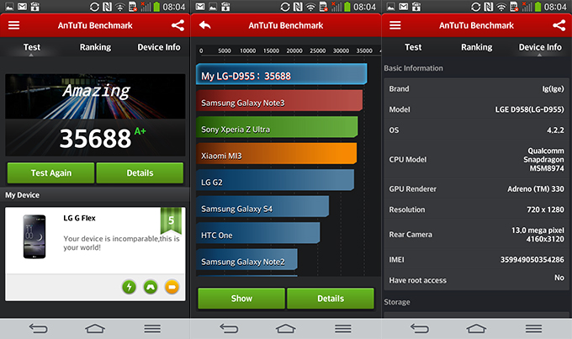Tap Storage section header
The width and height of the screenshot is (572, 339).
click(397, 302)
